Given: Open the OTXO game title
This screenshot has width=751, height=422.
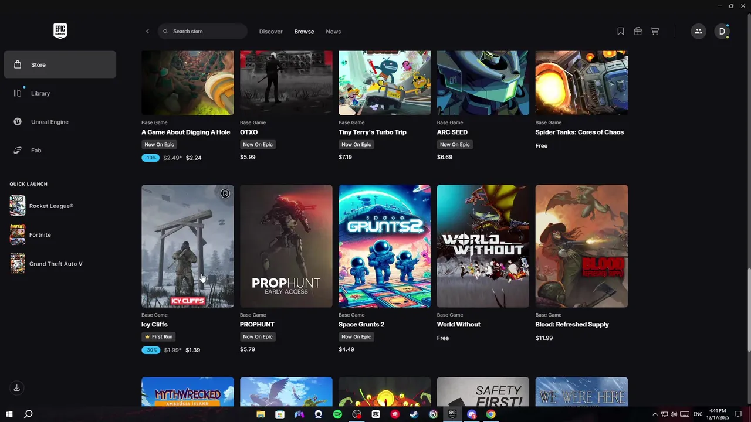Looking at the screenshot, I should coord(249,132).
